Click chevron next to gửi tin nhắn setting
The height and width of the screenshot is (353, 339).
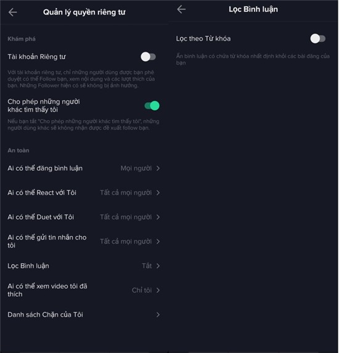158,241
